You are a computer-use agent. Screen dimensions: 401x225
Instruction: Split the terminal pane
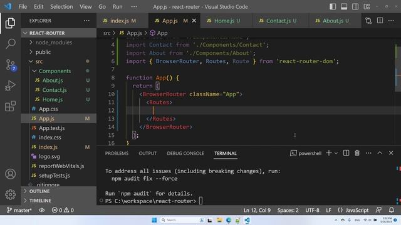tap(346, 153)
